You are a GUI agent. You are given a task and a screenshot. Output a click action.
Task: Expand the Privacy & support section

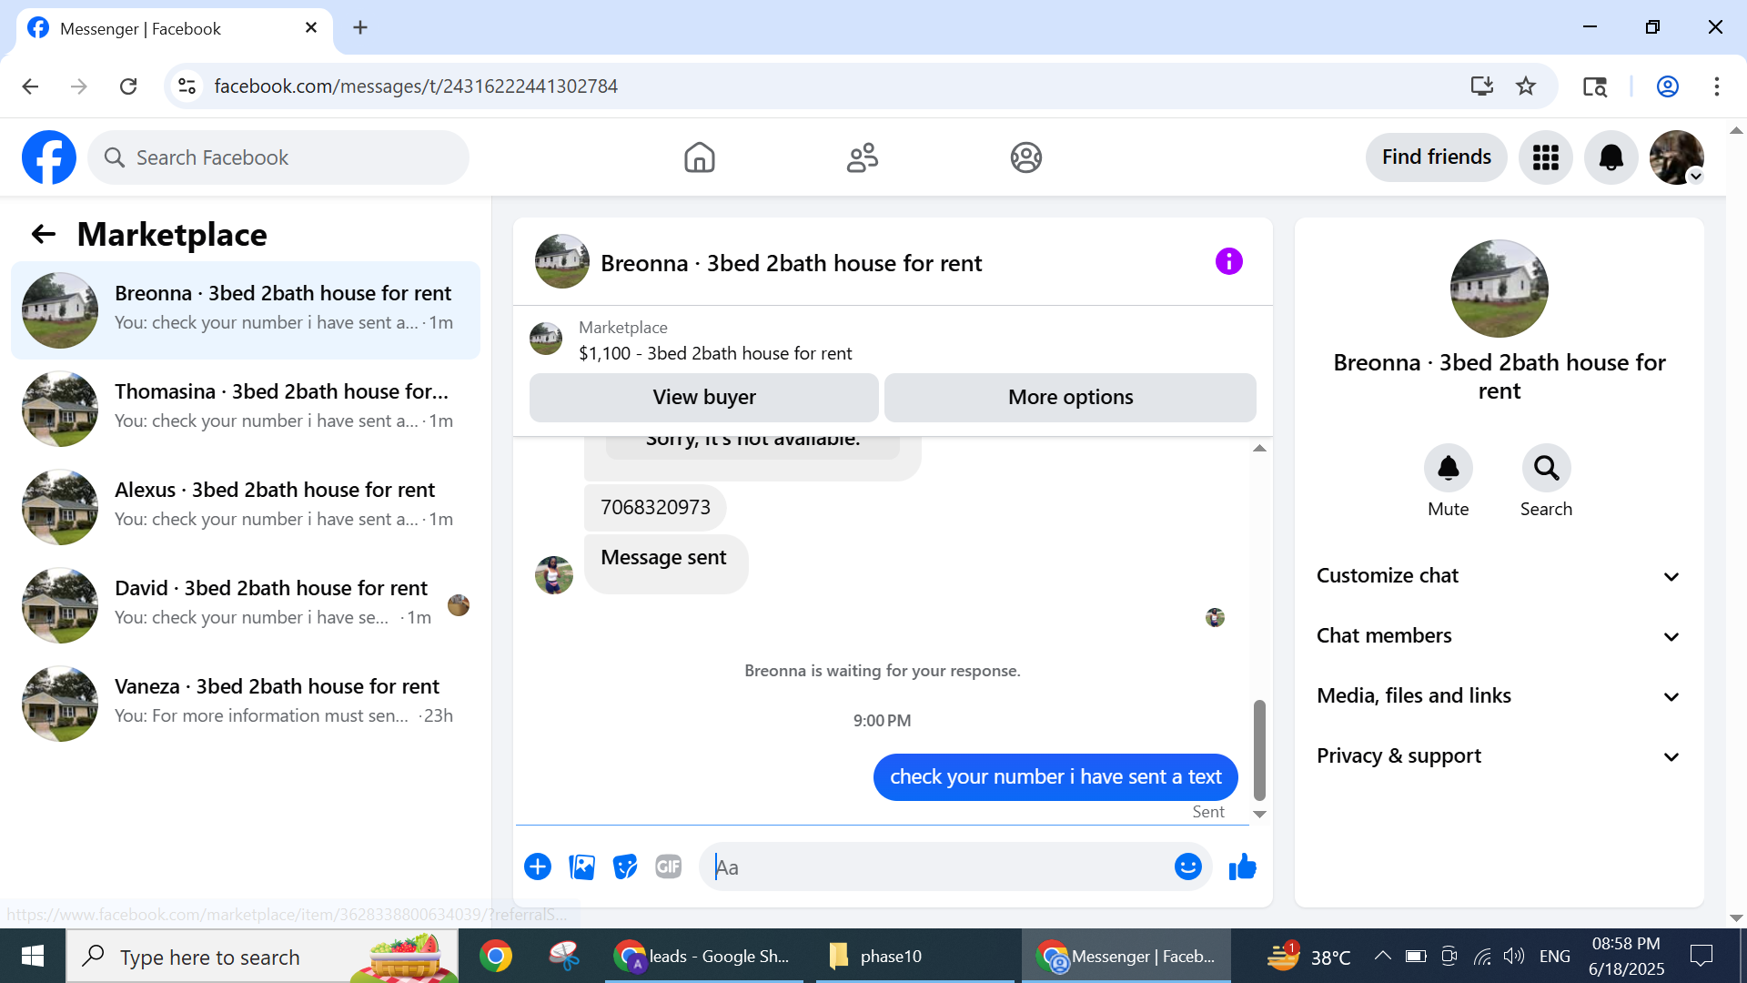point(1499,756)
